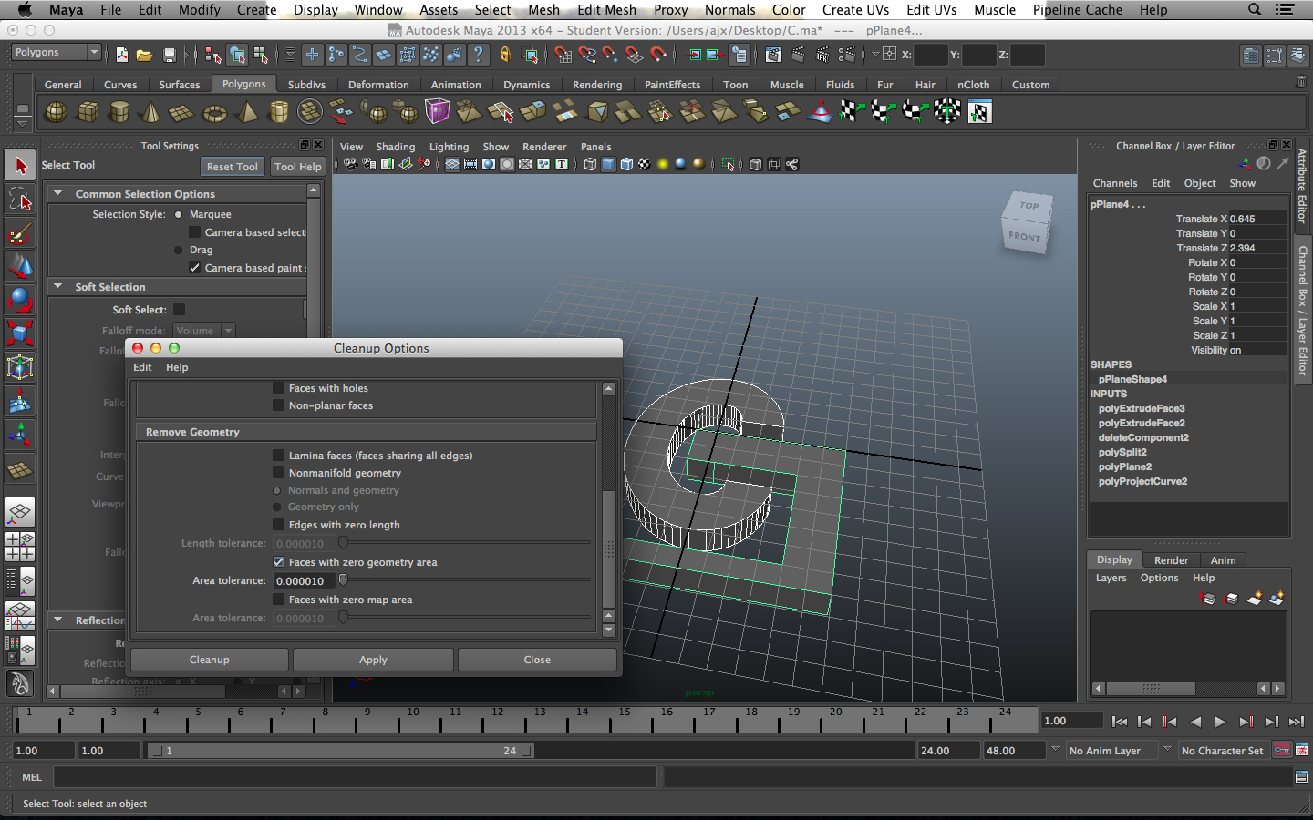
Task: Select the Lasso tool in toolbox
Action: point(20,199)
